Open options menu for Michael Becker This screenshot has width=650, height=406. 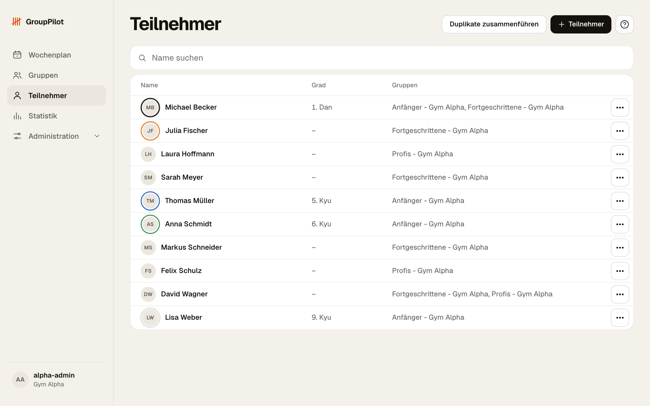click(620, 108)
